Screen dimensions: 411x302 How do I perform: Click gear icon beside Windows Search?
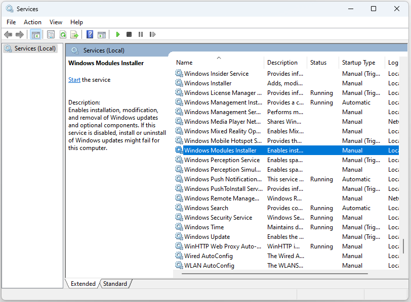(179, 208)
